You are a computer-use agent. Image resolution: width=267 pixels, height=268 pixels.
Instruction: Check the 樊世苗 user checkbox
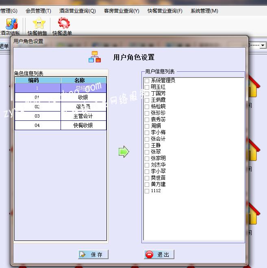pos(147,178)
